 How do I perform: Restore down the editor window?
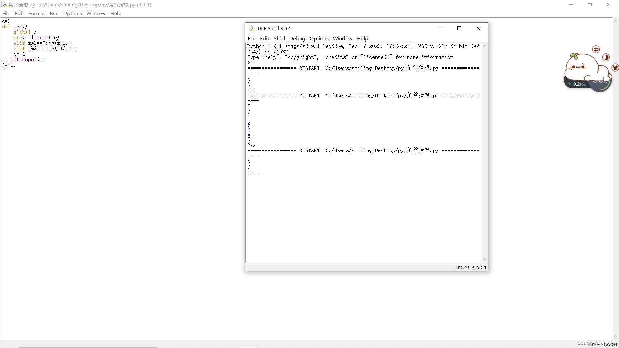pos(590,5)
